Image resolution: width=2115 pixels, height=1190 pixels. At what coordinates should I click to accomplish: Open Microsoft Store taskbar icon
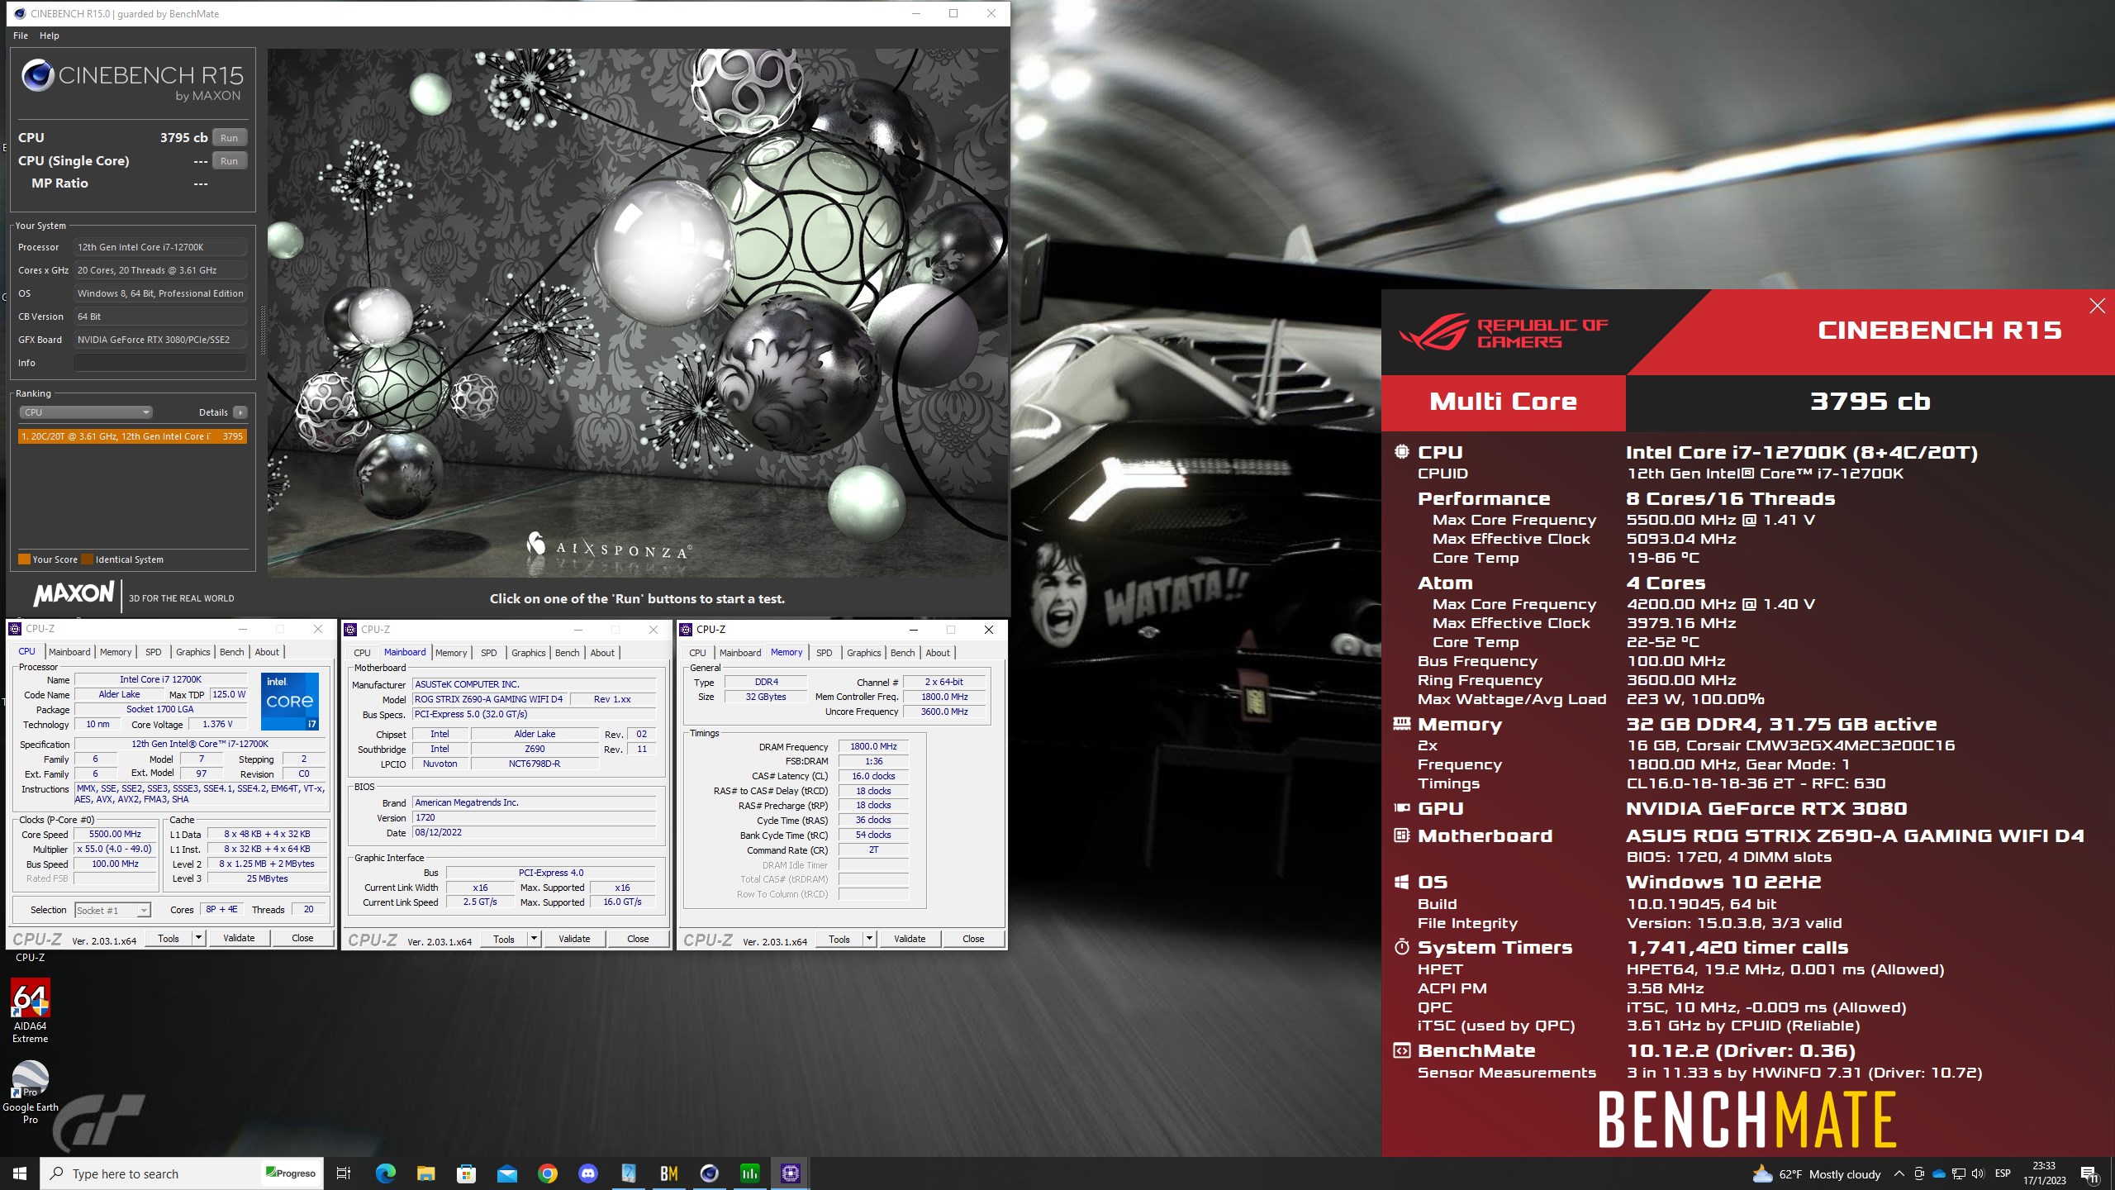[x=466, y=1173]
